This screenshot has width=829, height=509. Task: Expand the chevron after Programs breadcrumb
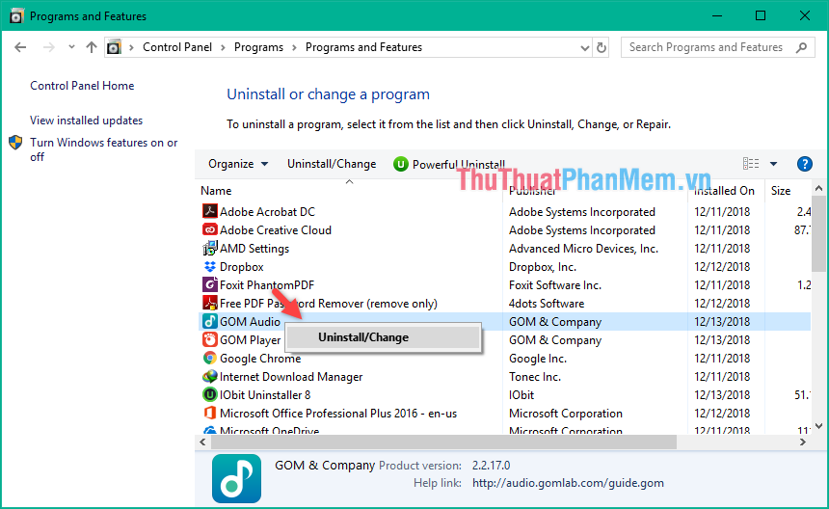tap(294, 47)
